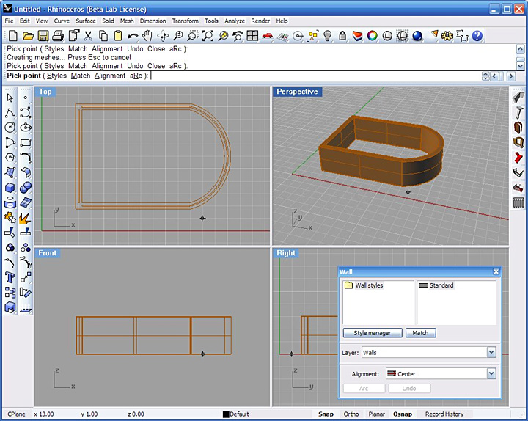Click the color wheel icon in toolbar
Viewport: 528px width, 421px height.
click(x=373, y=35)
